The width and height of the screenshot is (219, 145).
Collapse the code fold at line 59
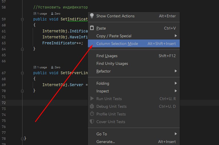coord(22,19)
